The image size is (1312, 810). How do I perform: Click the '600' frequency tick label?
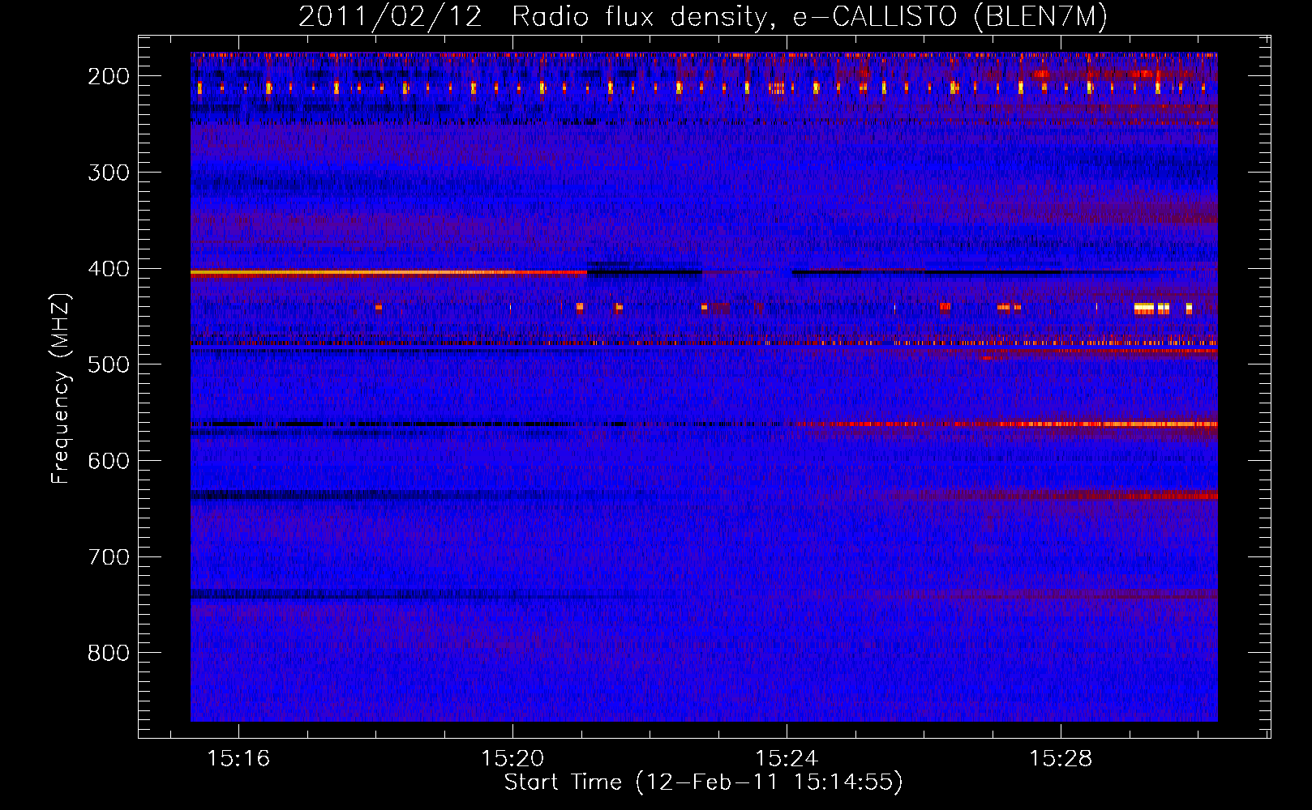(109, 461)
